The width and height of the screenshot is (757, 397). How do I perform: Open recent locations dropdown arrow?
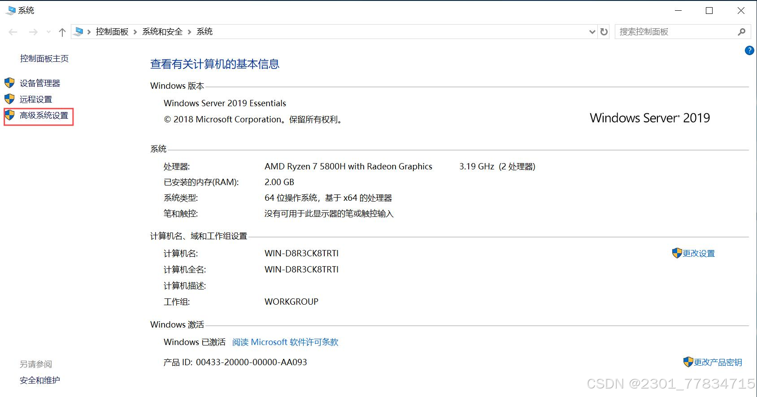(48, 32)
